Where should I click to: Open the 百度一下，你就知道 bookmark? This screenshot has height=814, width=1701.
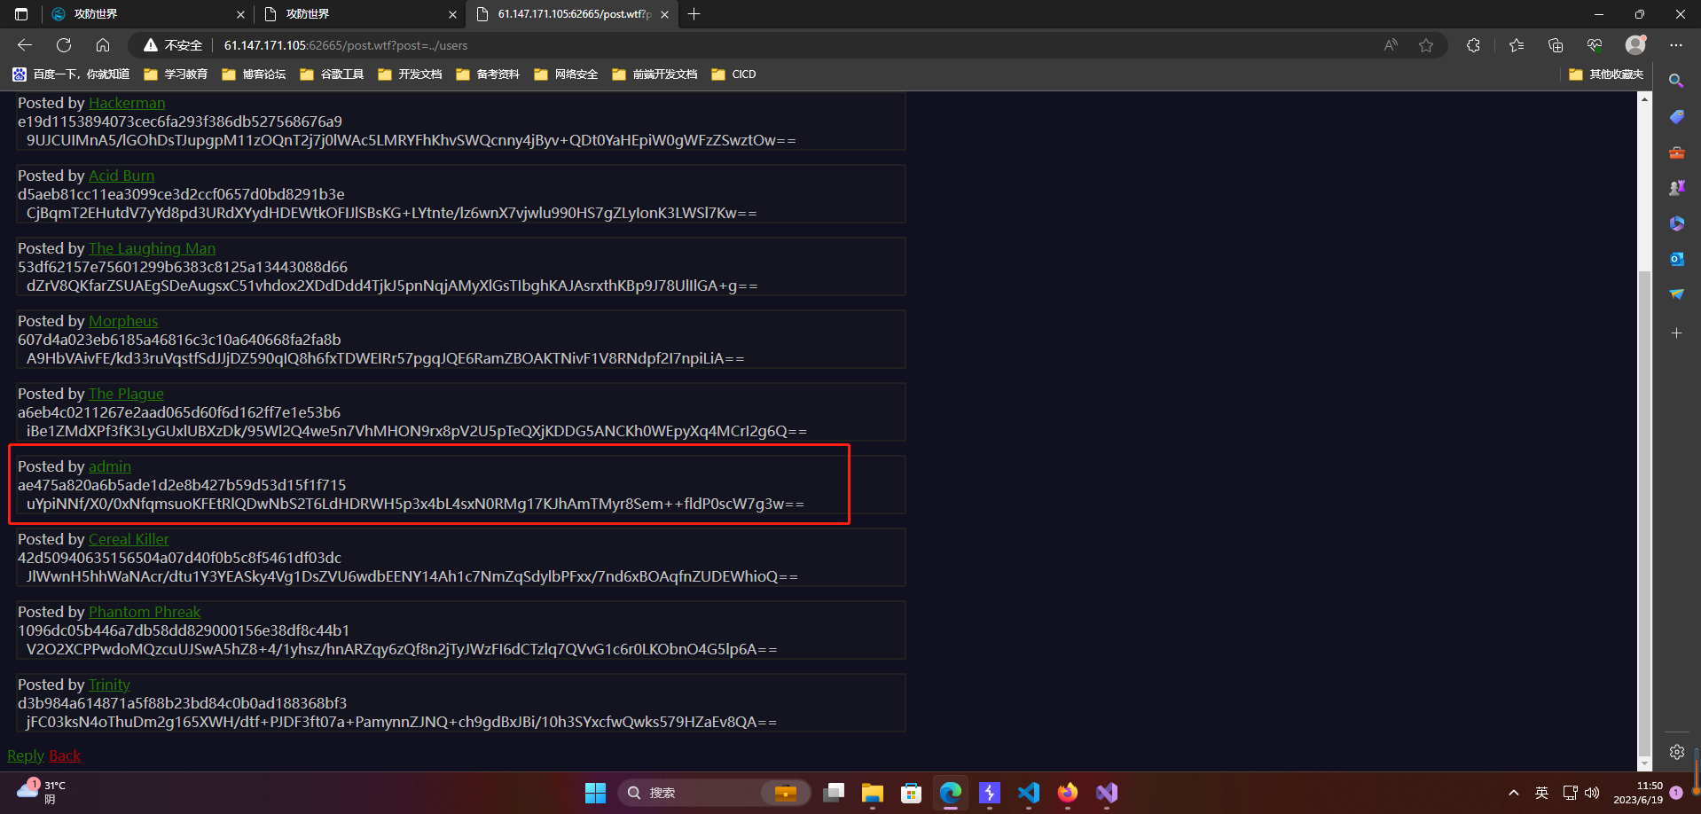click(71, 74)
